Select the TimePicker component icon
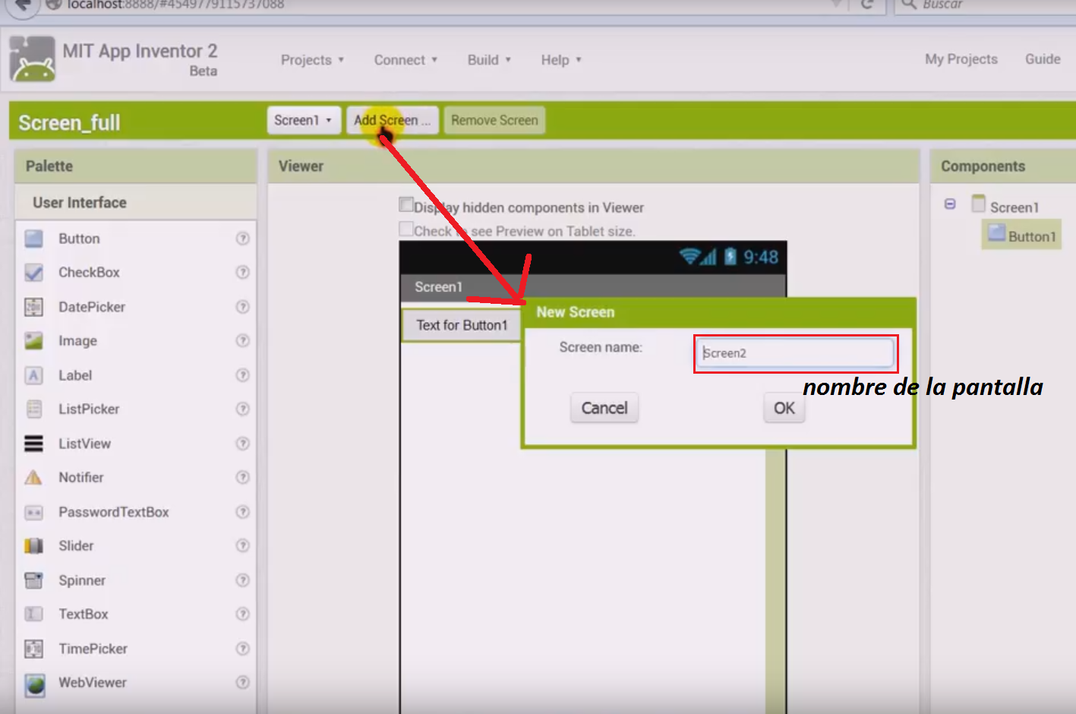Image resolution: width=1076 pixels, height=714 pixels. (x=34, y=648)
